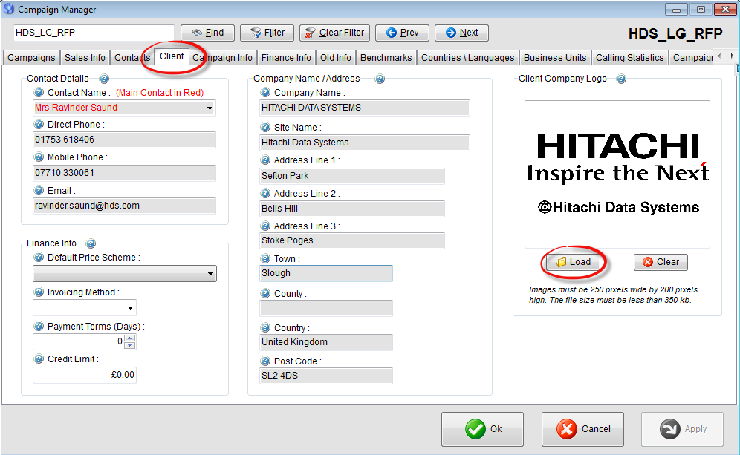Go to previous record with Prev
Viewport: 740px width, 455px height.
click(402, 33)
